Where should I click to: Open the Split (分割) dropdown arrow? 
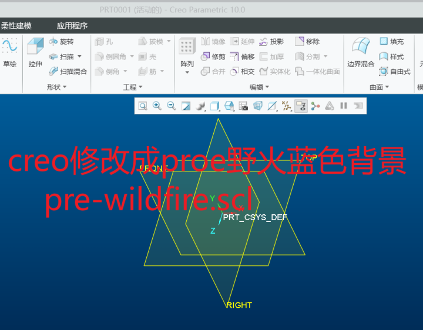tap(325, 56)
